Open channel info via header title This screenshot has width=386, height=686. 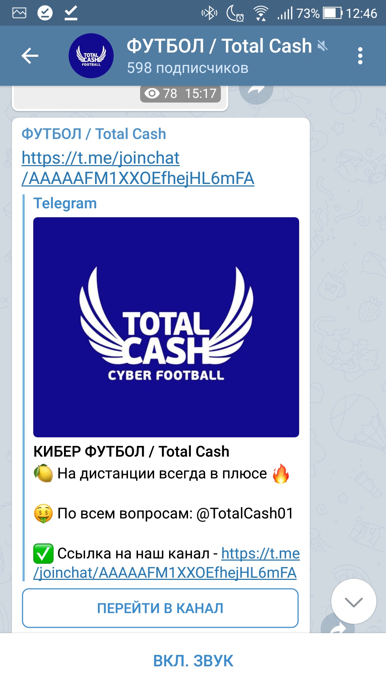click(x=219, y=46)
